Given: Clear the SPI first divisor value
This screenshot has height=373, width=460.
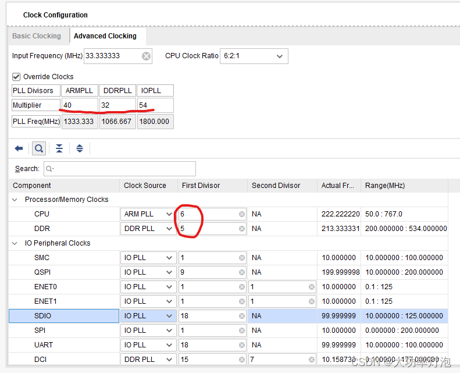Looking at the screenshot, I should pos(242,331).
